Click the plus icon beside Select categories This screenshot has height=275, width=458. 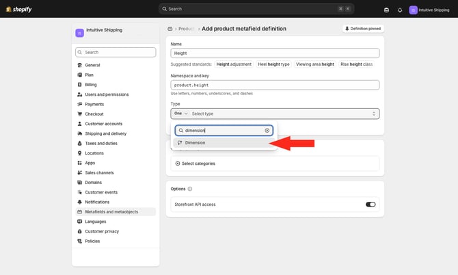pos(178,163)
